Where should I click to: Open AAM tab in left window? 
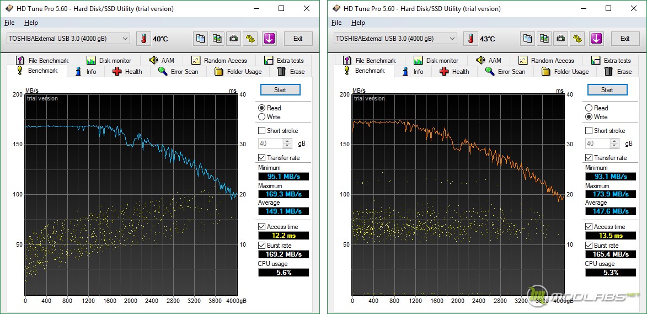tap(162, 60)
